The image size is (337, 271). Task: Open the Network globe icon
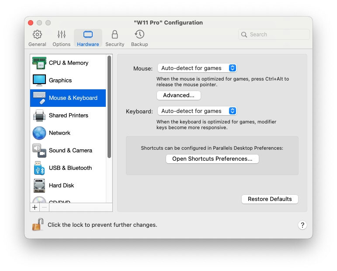click(39, 133)
